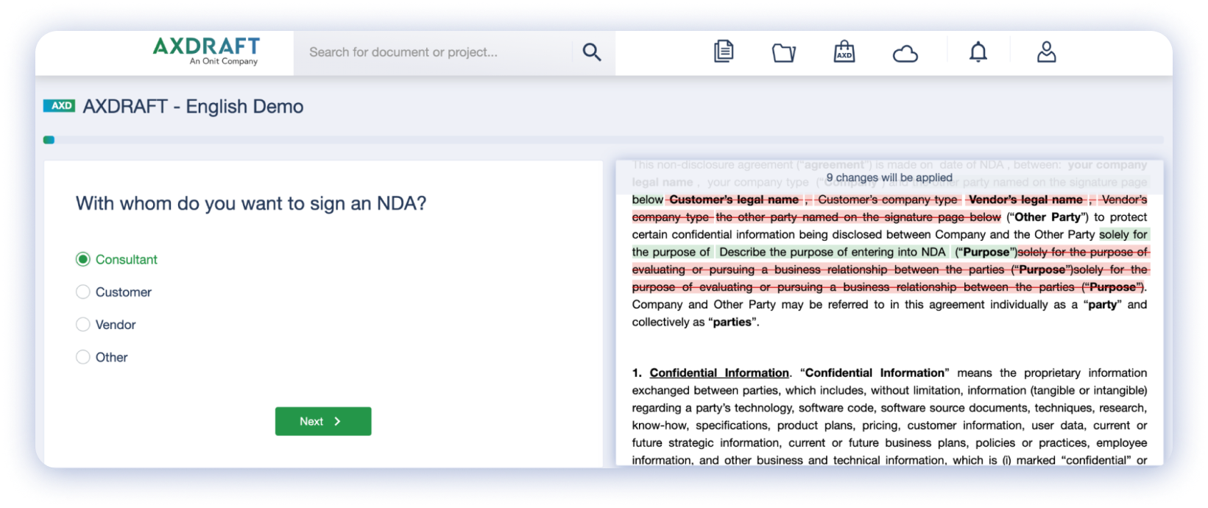Click the magnifying glass search icon
The width and height of the screenshot is (1208, 508).
click(x=592, y=52)
